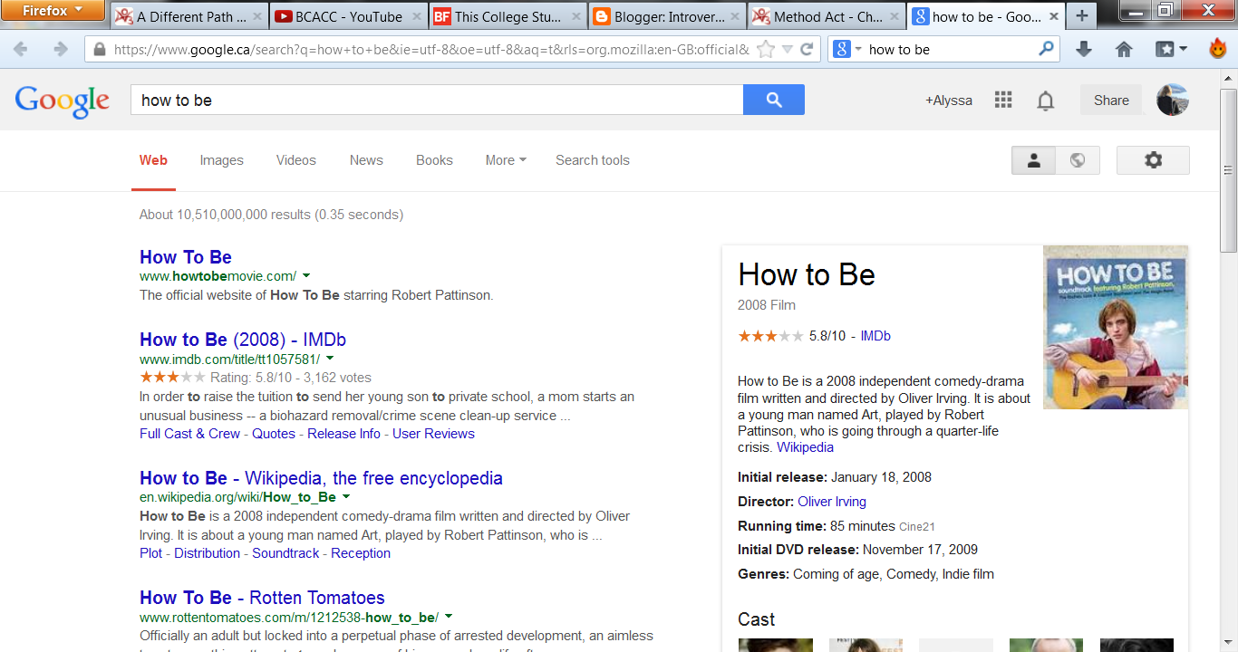Screen dimensions: 1238x652
Task: Open the +Alyssa profile link
Action: (949, 101)
